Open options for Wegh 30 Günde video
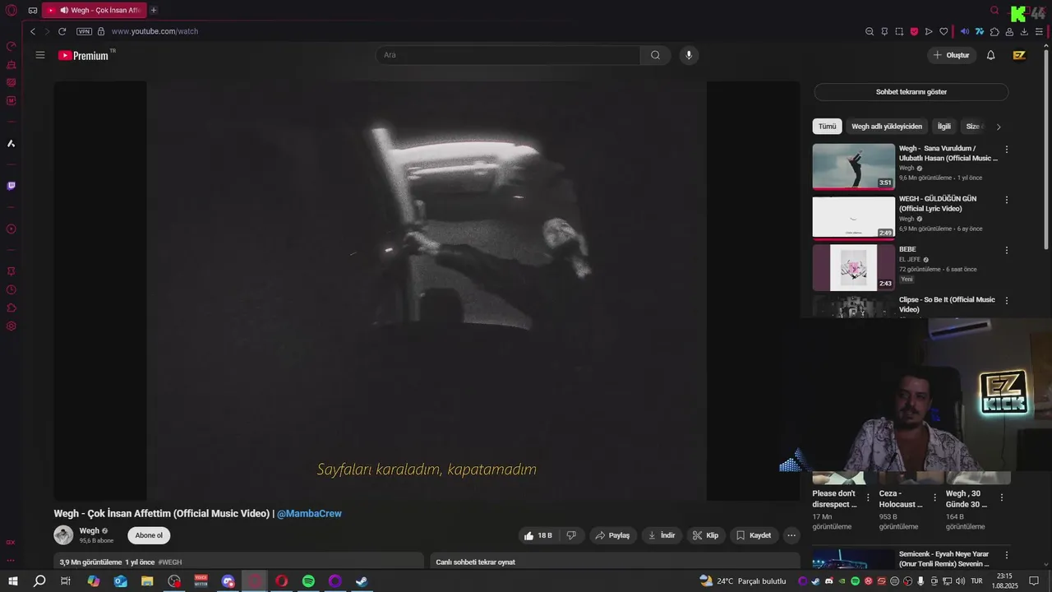 pos(1001,497)
